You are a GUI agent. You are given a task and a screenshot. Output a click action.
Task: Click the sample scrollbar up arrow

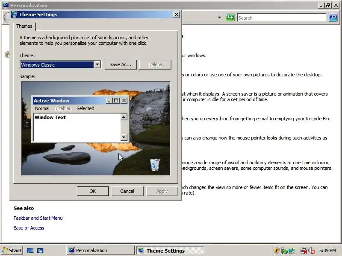[x=124, y=117]
